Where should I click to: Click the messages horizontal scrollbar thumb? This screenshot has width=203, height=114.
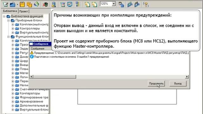(55, 77)
